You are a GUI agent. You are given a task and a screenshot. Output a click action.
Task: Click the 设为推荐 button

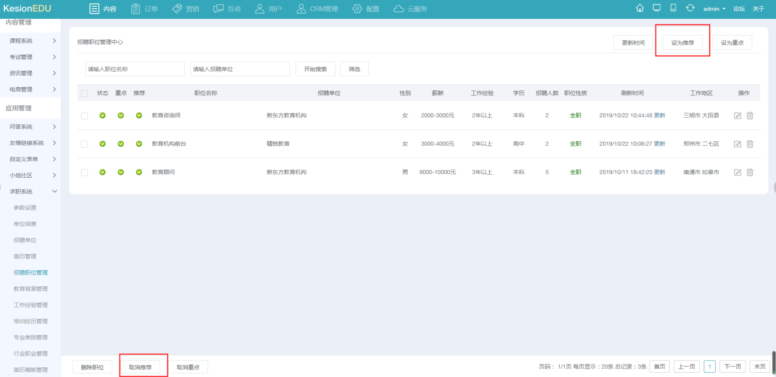tap(682, 43)
